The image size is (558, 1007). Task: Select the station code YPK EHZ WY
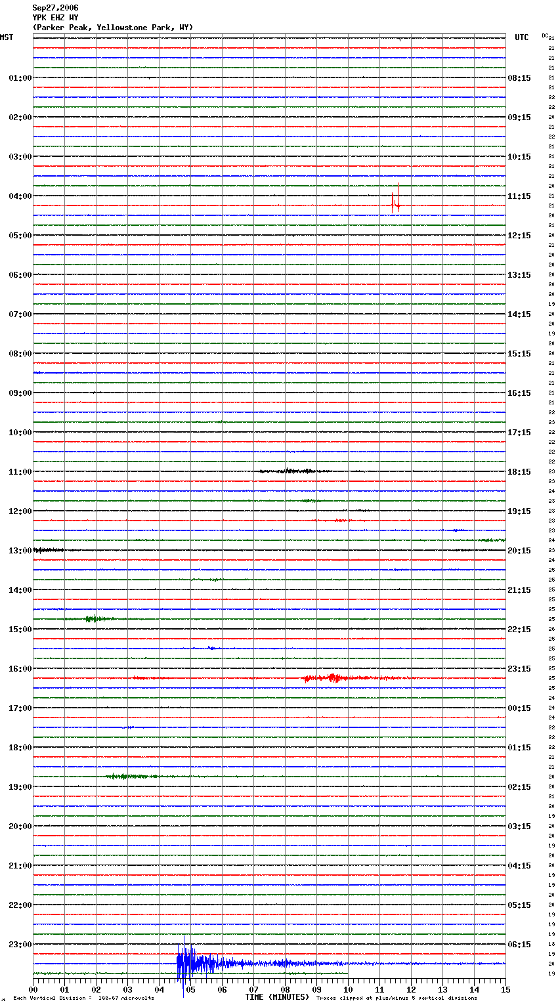coord(55,18)
